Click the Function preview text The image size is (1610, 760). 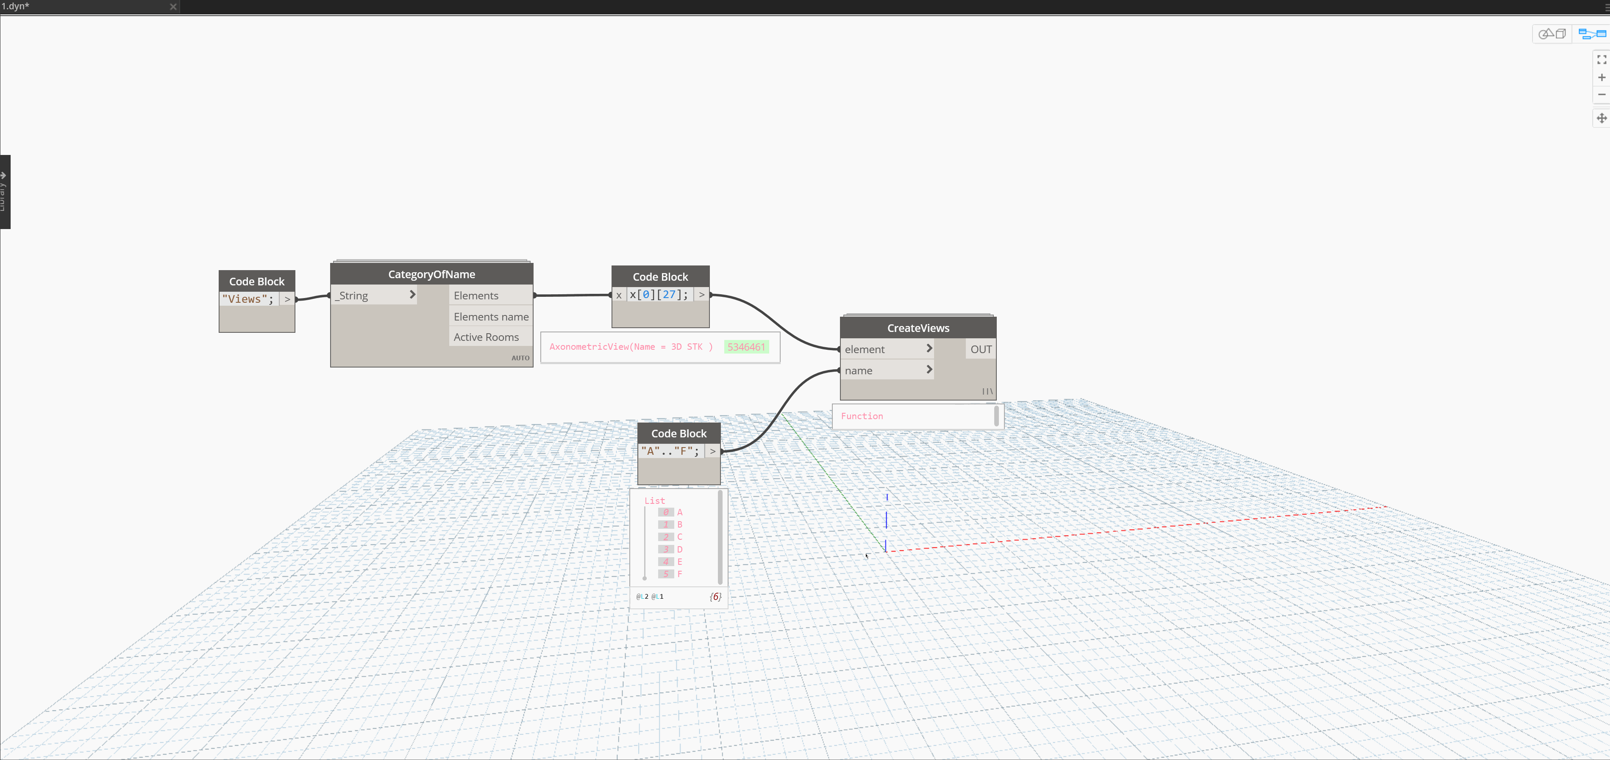[x=862, y=416]
